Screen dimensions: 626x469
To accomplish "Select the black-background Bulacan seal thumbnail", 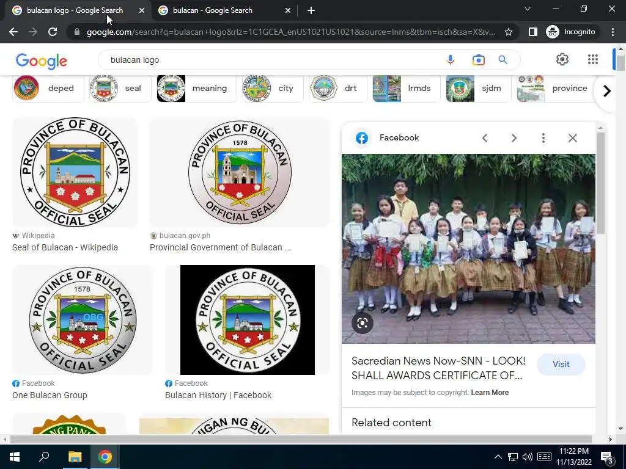I will click(248, 320).
